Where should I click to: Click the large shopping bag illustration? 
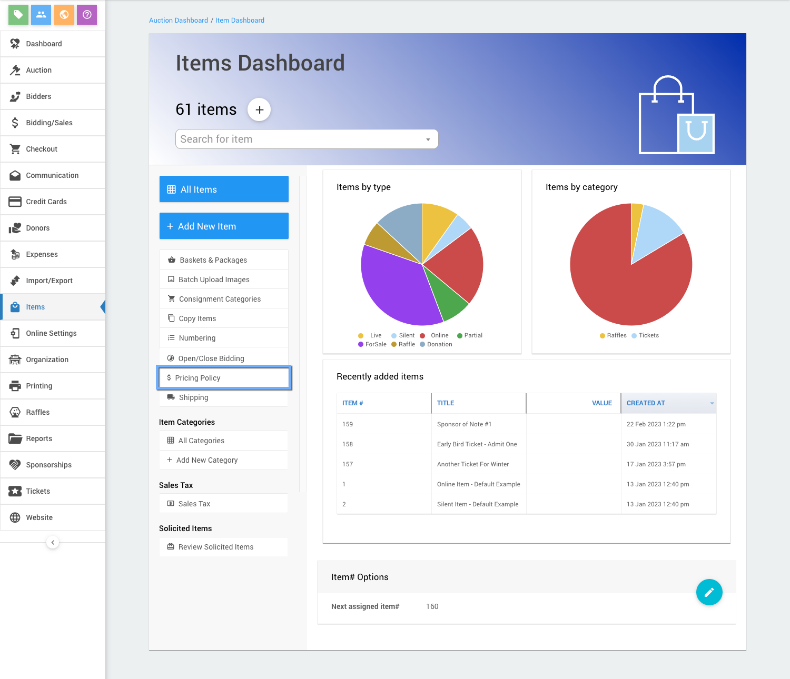[x=676, y=115]
